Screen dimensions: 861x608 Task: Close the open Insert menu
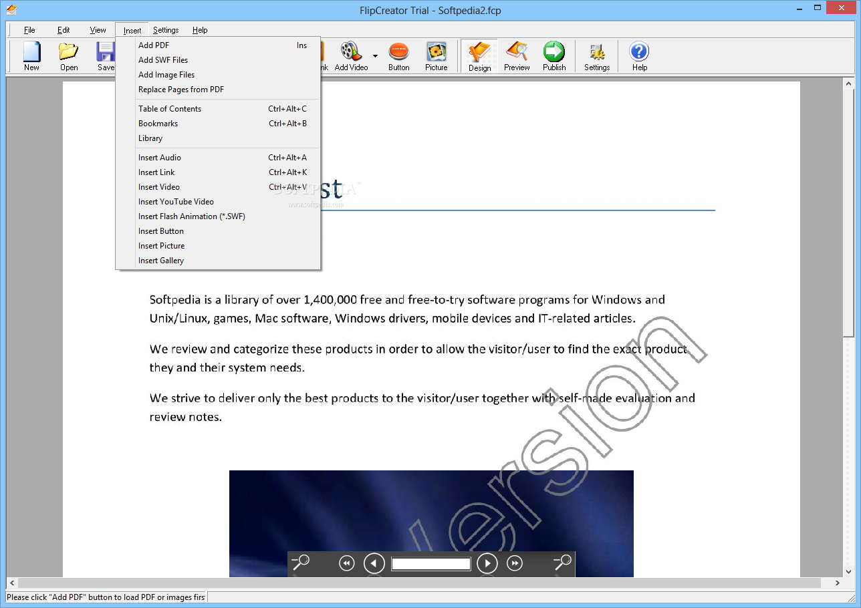132,30
